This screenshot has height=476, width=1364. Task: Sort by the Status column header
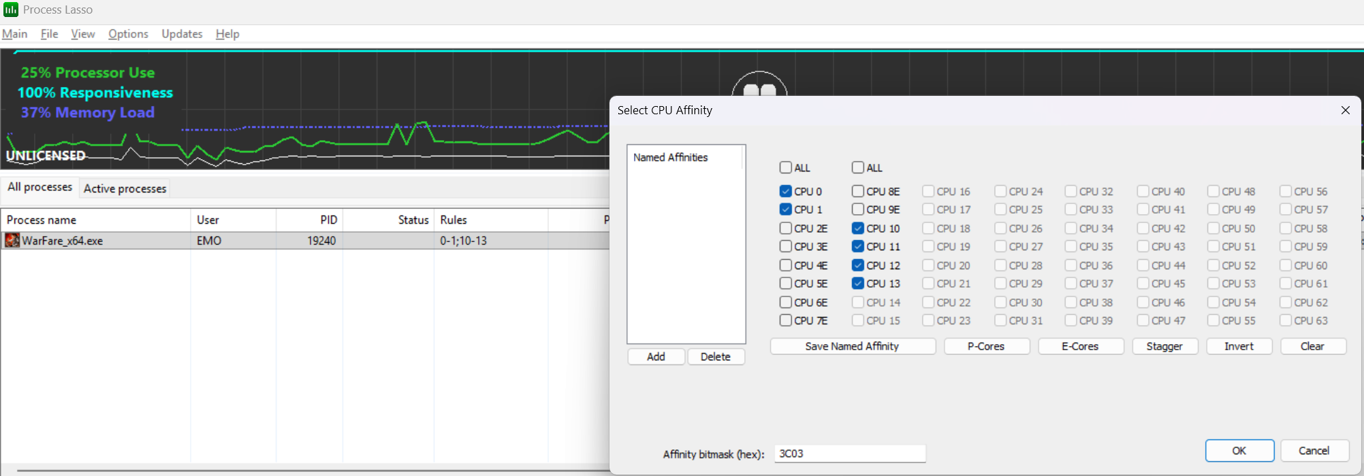pyautogui.click(x=388, y=220)
